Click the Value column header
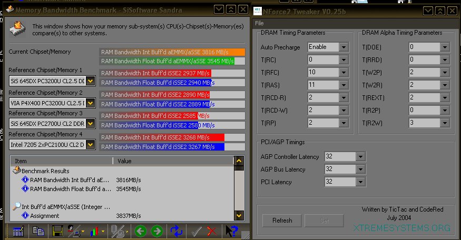461x240 pixels. coord(173,161)
